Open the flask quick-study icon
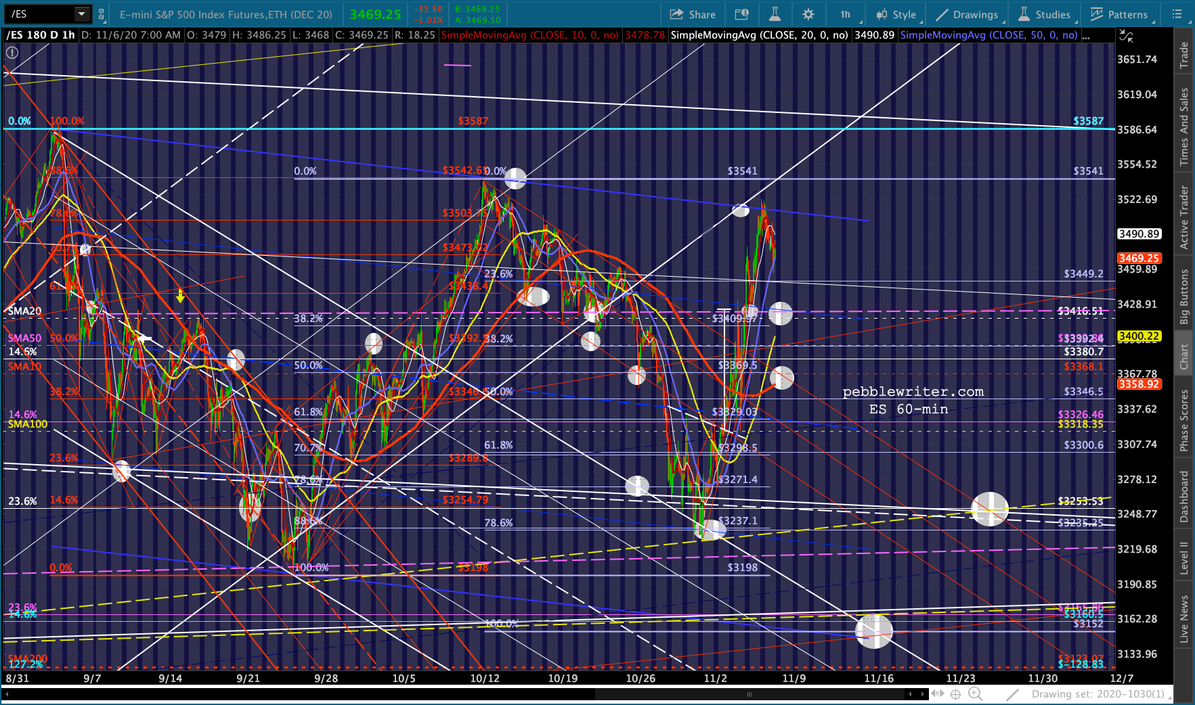The width and height of the screenshot is (1195, 705). click(x=775, y=14)
